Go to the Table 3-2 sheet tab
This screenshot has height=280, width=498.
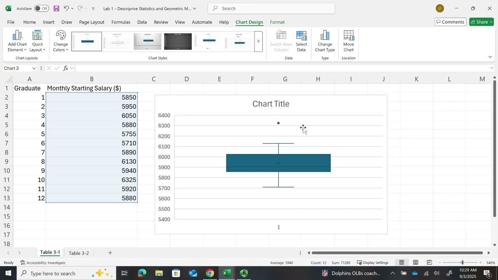(79, 253)
